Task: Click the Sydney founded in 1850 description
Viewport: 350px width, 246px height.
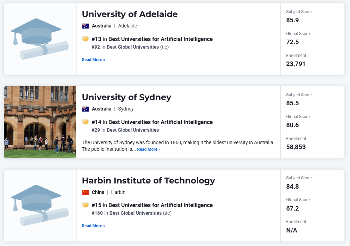Action: click(178, 146)
